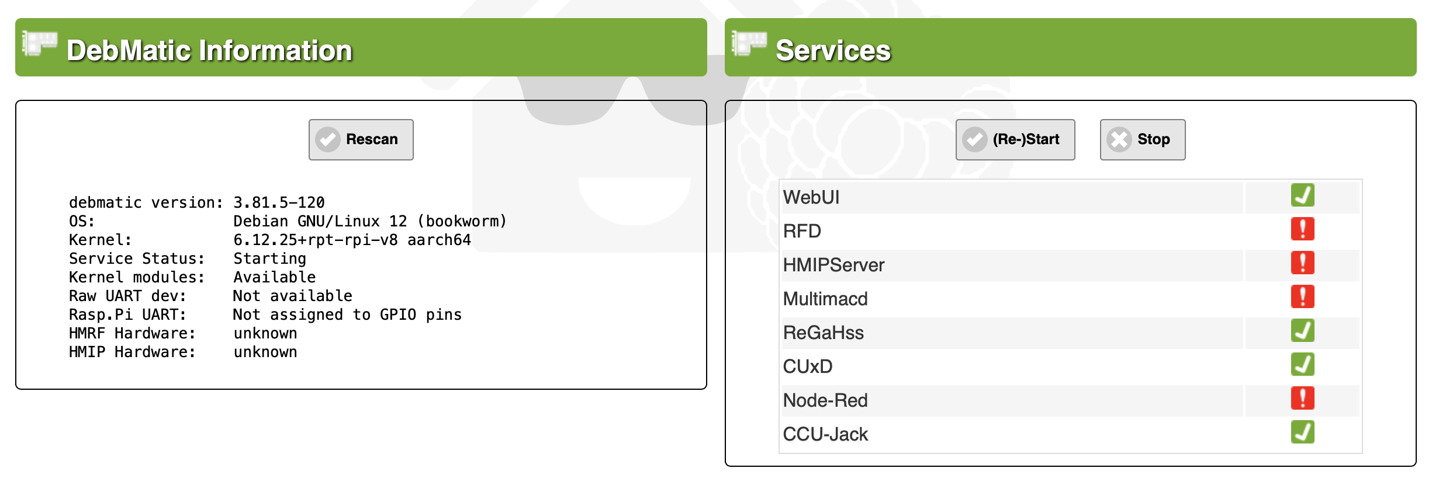Click the Services panel title
The height and width of the screenshot is (482, 1439).
coord(833,50)
